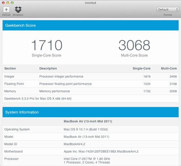Click the Motherboard label
This screenshot has width=181, height=166.
[x=13, y=152]
